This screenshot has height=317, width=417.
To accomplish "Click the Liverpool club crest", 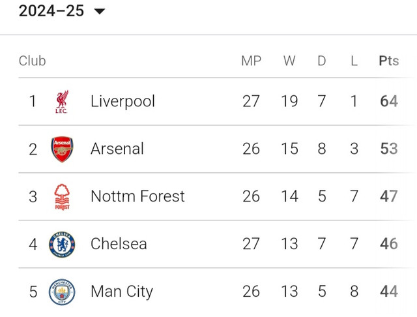I will pyautogui.click(x=62, y=102).
